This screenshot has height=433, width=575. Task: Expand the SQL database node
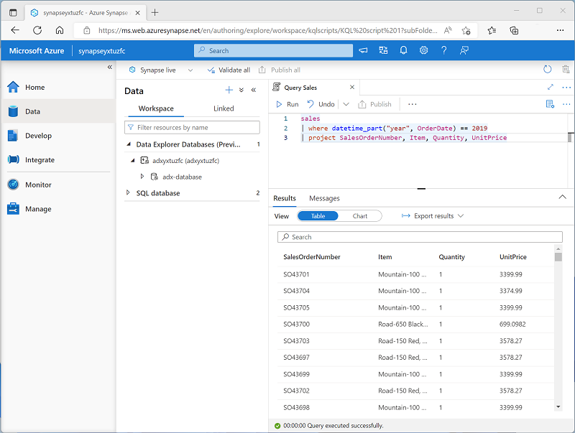click(128, 192)
